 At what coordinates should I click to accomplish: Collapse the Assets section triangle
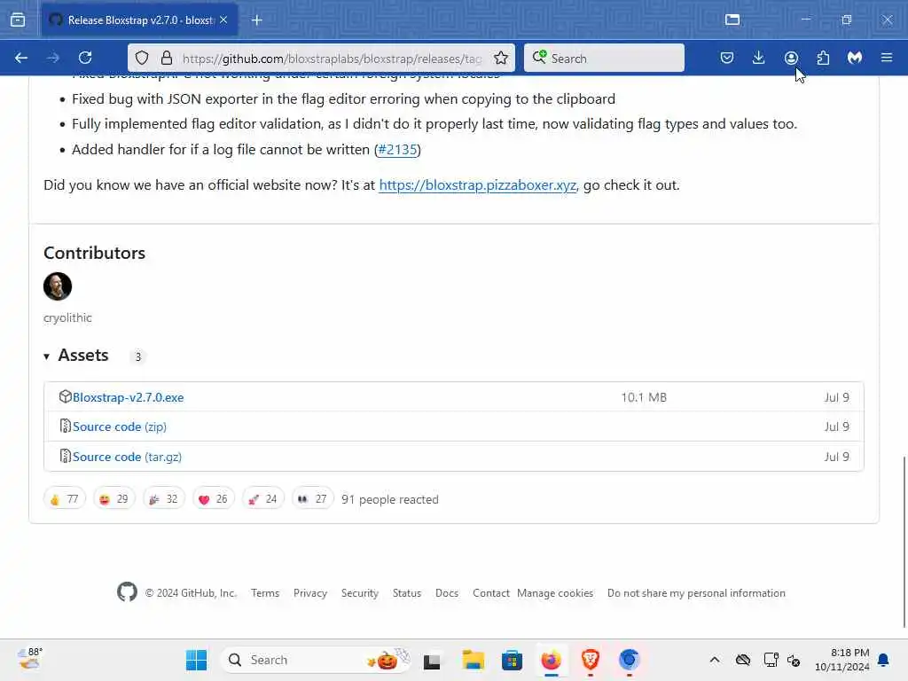pyautogui.click(x=47, y=356)
